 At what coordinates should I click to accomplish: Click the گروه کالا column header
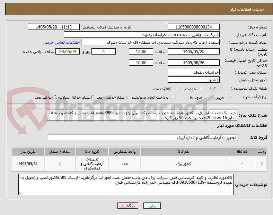[x=92, y=152]
